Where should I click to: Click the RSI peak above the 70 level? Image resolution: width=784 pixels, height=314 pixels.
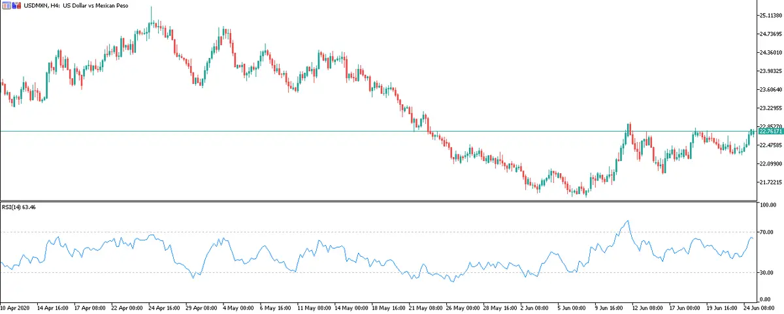point(628,221)
